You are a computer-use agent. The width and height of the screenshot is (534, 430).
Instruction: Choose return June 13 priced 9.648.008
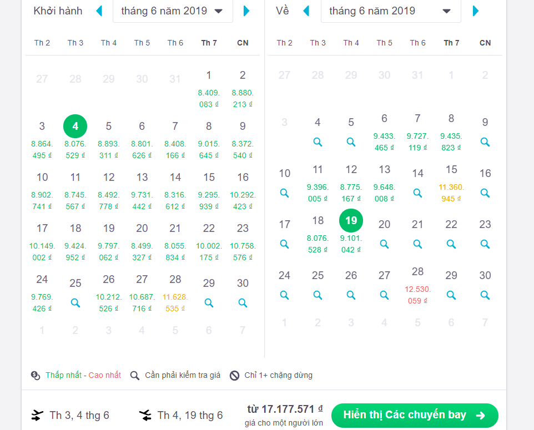click(x=384, y=184)
